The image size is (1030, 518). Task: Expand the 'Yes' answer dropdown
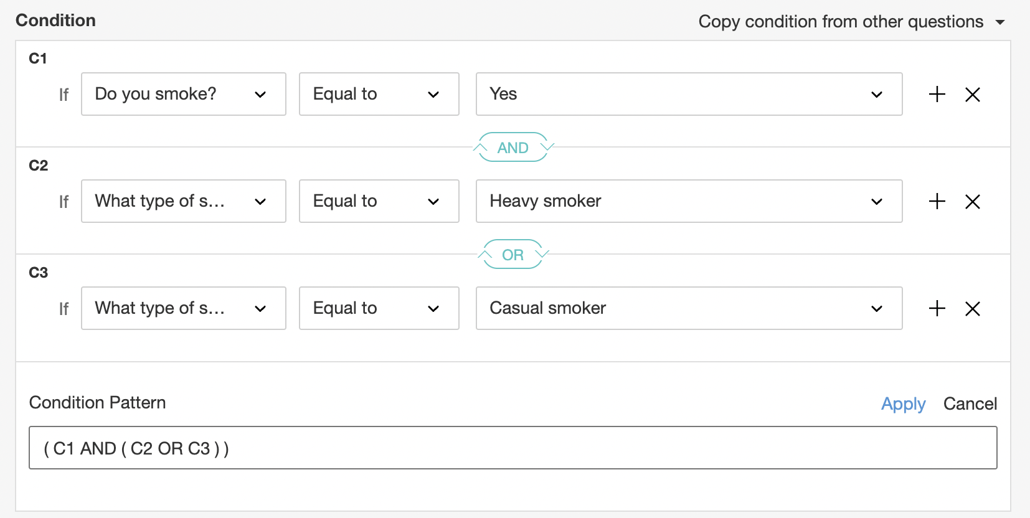[689, 94]
